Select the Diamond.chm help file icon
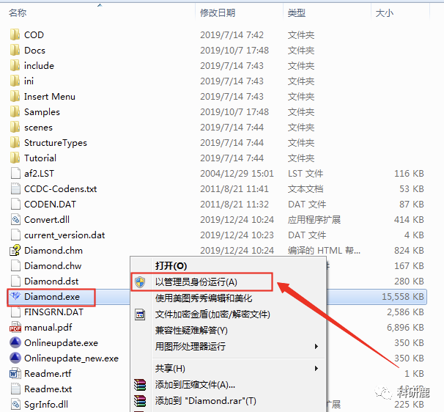 pyautogui.click(x=15, y=250)
